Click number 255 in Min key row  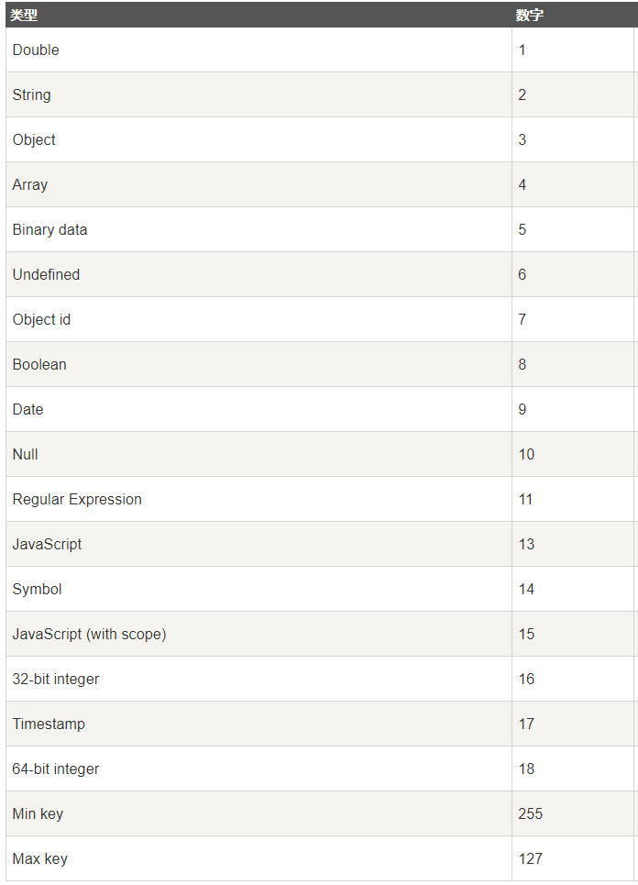tap(531, 813)
